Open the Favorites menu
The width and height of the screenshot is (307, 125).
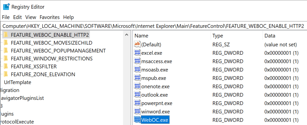tap(49, 17)
